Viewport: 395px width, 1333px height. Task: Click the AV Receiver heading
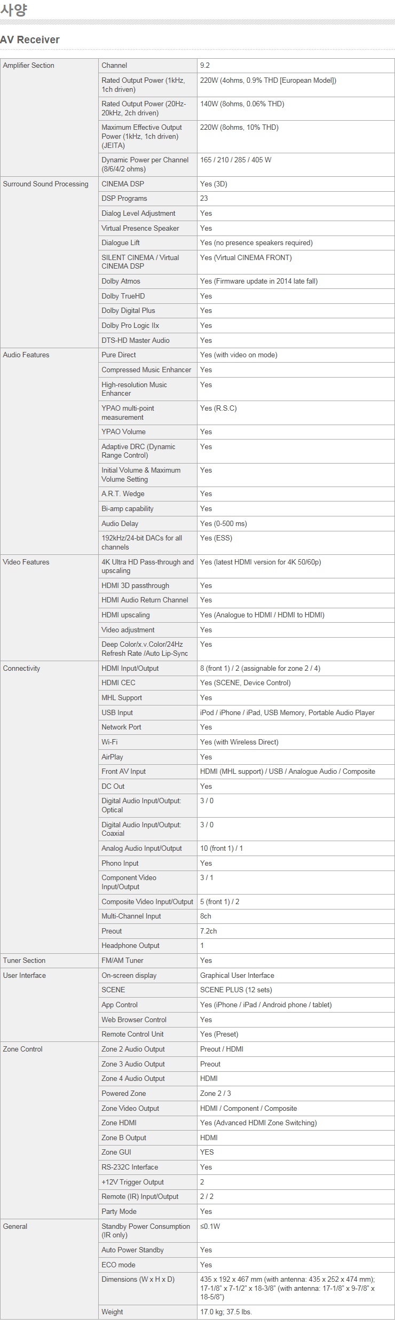30,40
